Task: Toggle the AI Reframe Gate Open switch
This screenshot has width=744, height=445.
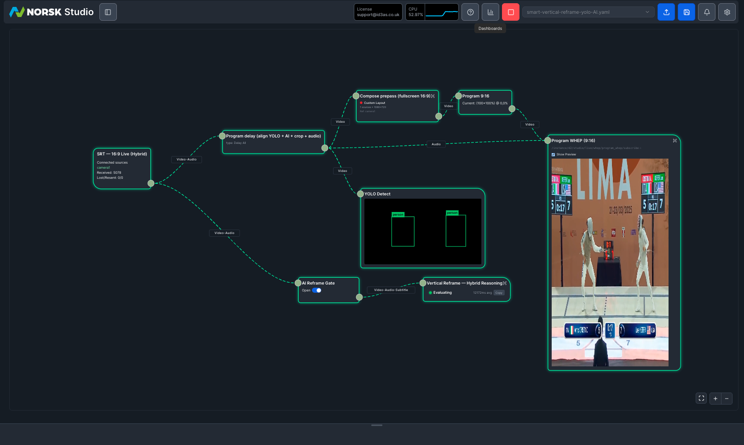Action: click(317, 290)
